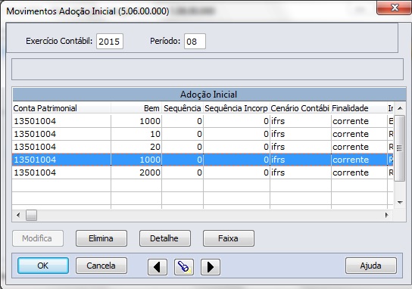Click the horizontal scrollbar right arrow
The height and width of the screenshot is (289, 412).
pyautogui.click(x=386, y=216)
